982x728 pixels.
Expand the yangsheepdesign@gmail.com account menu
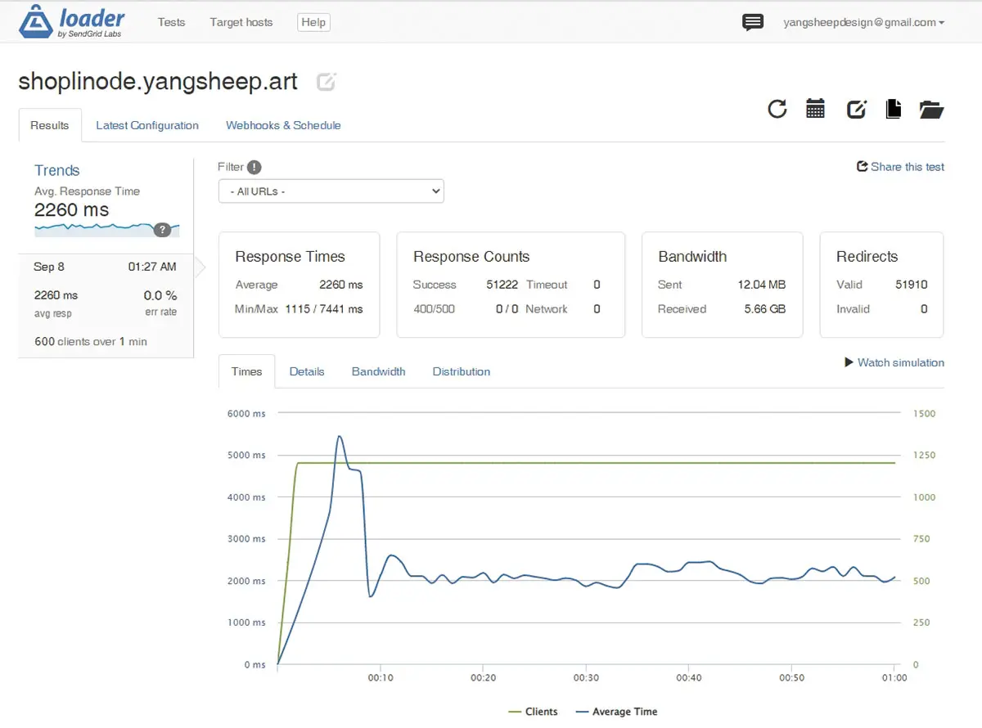863,23
